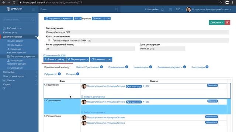Viewport: 236px width, 132px height.
Task: Click the Взять в работу button
Action: (x=55, y=59)
